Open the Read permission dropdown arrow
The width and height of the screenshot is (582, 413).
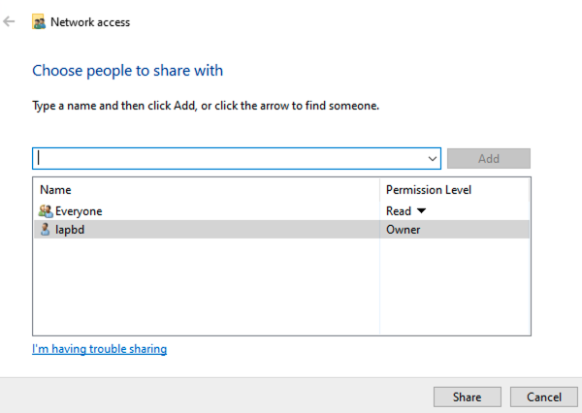421,211
